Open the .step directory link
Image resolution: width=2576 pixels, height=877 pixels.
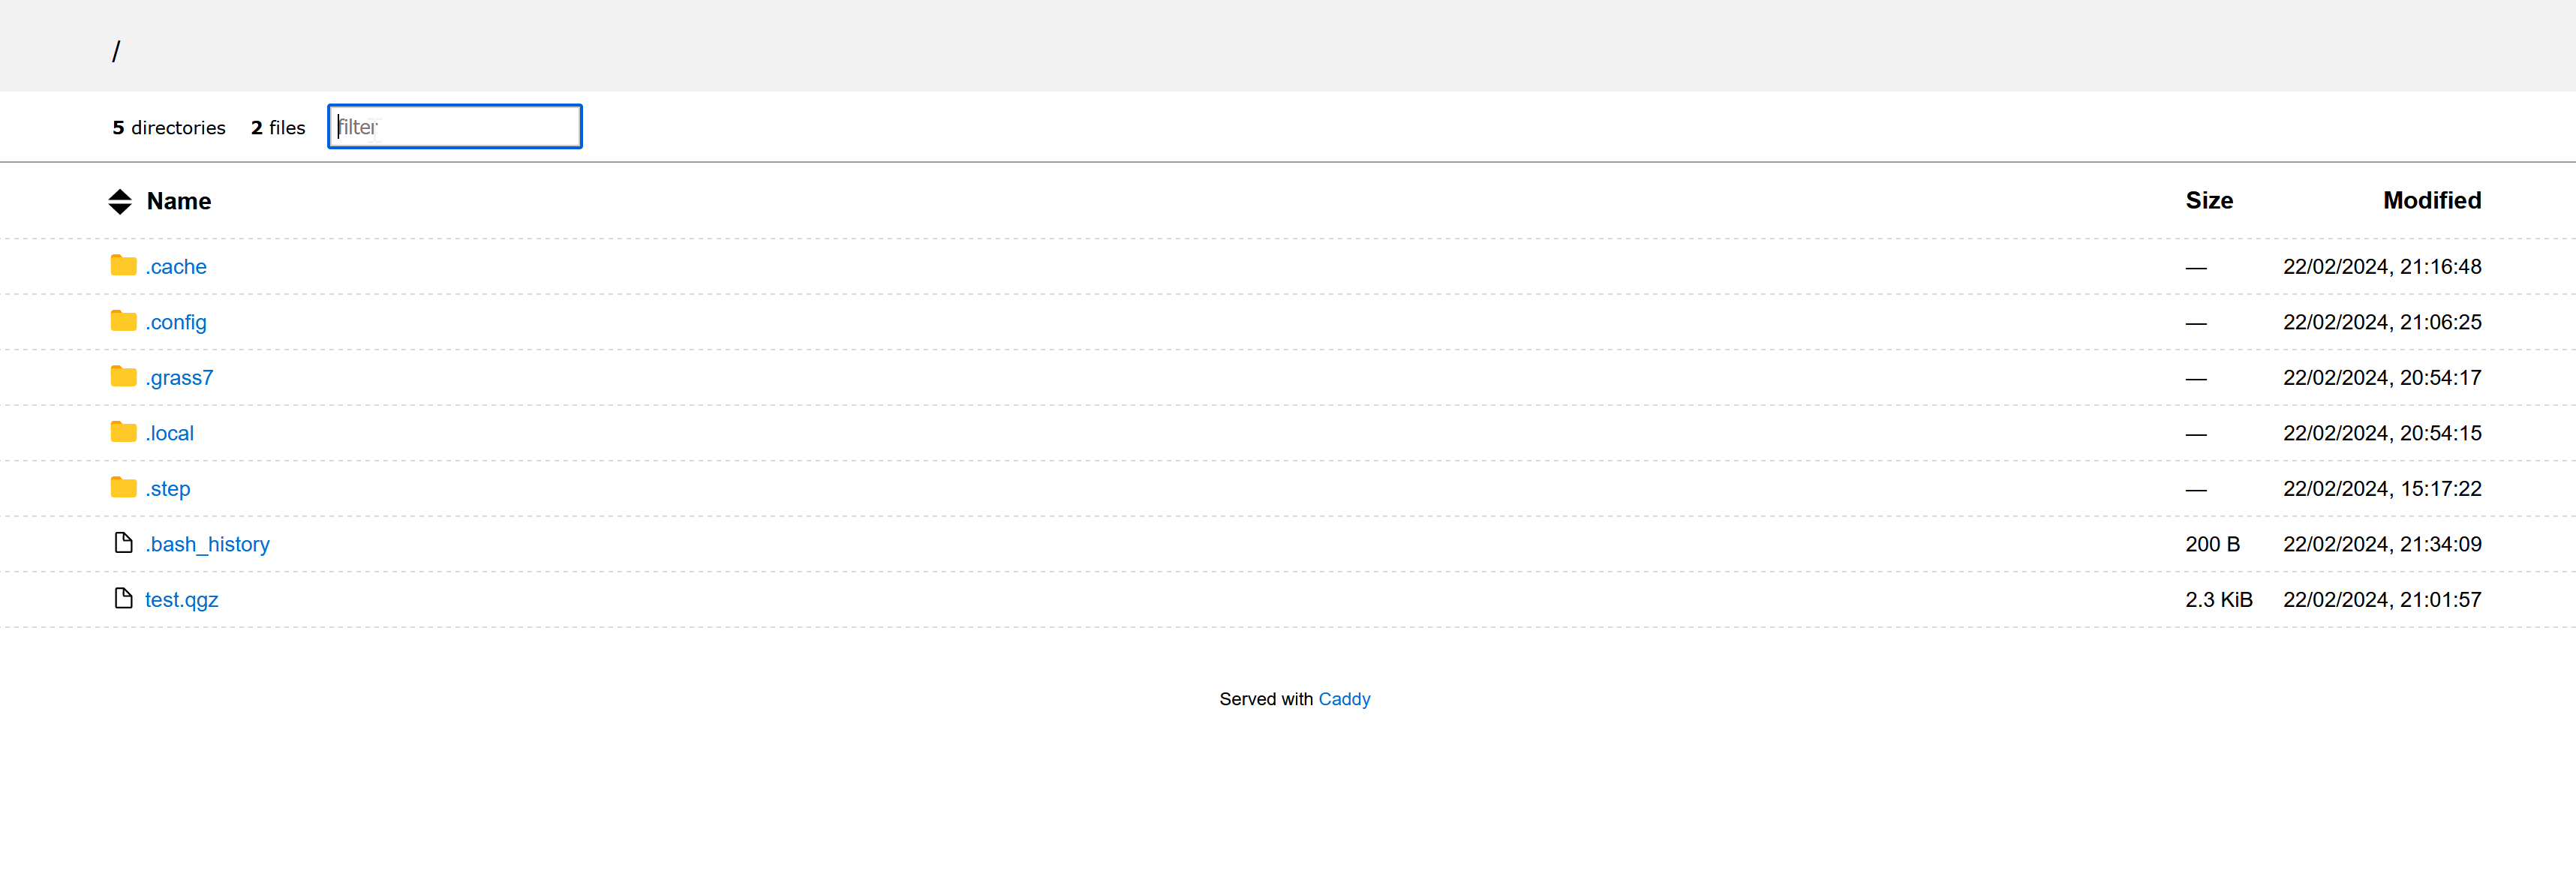coord(168,489)
